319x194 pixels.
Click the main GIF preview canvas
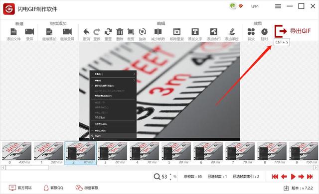point(159,91)
